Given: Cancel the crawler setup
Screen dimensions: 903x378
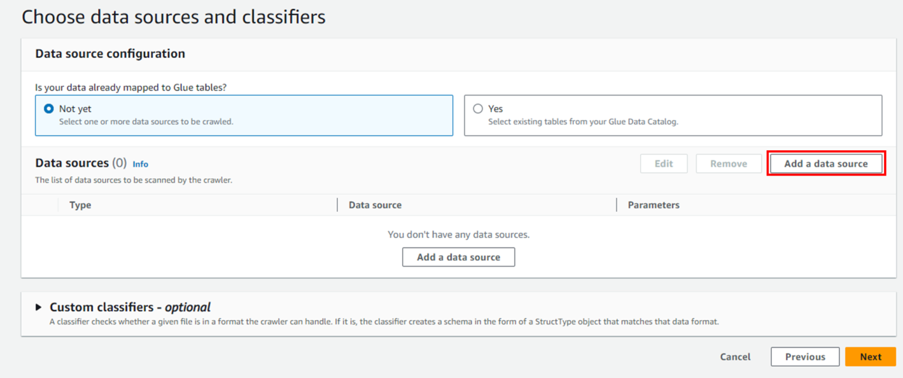Looking at the screenshot, I should [x=735, y=357].
